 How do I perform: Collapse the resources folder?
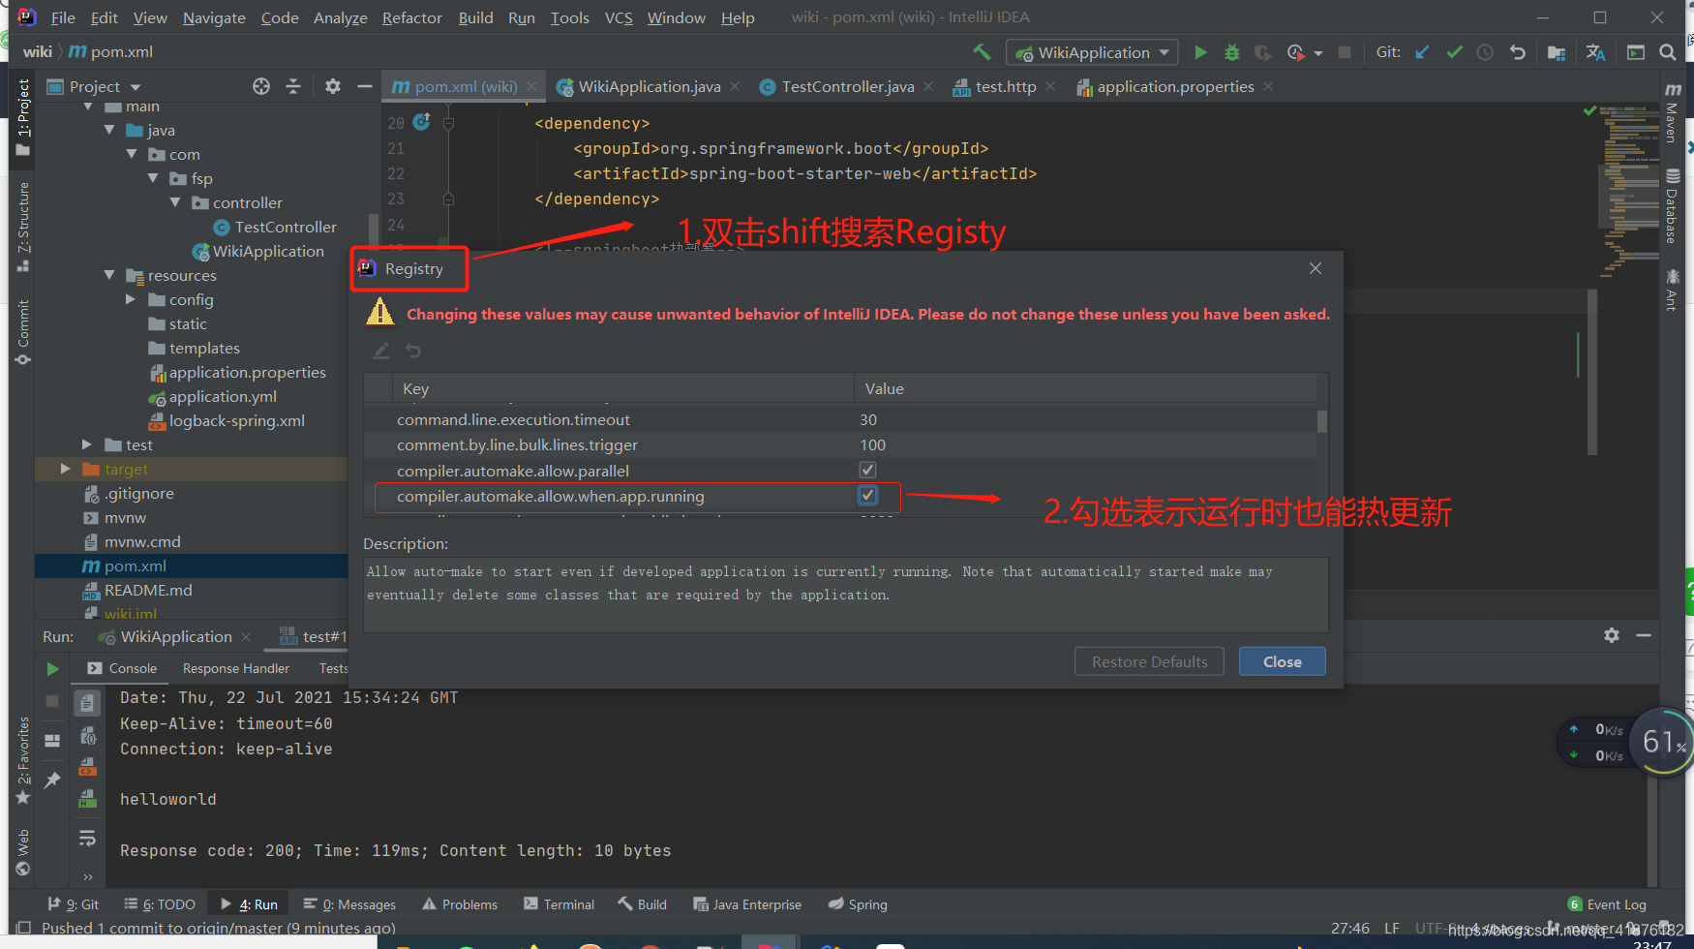point(109,275)
